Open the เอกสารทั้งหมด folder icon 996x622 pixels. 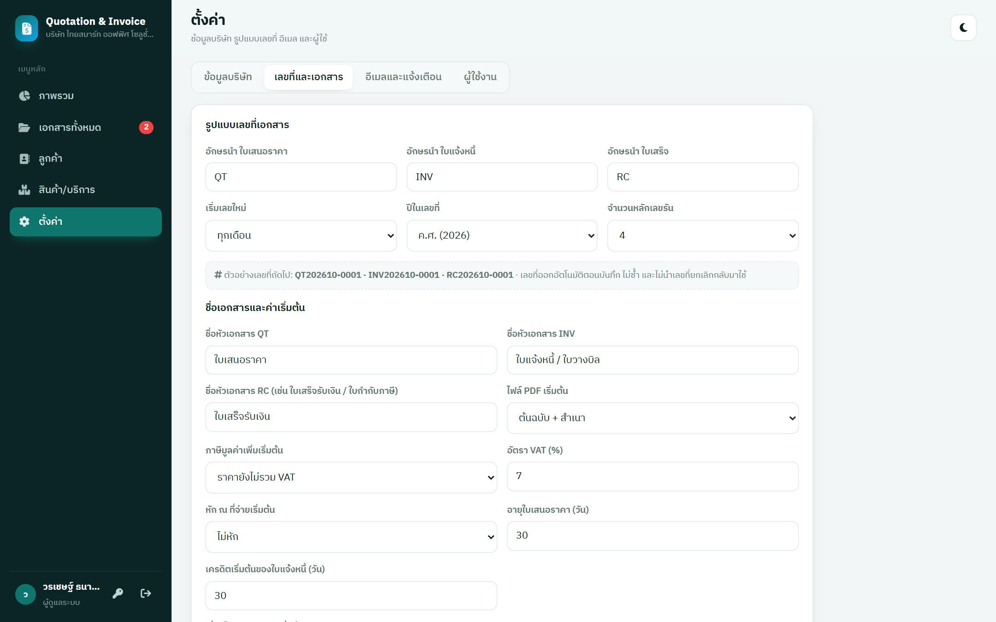24,127
